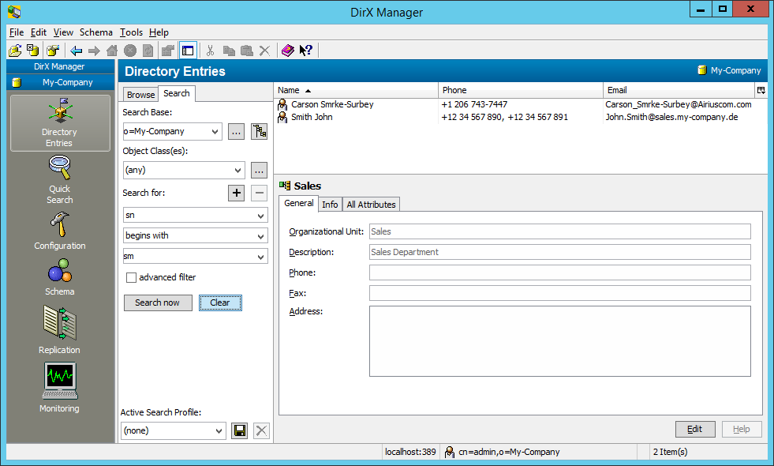Open the Tools menu
Viewport: 774px width, 466px height.
(131, 32)
